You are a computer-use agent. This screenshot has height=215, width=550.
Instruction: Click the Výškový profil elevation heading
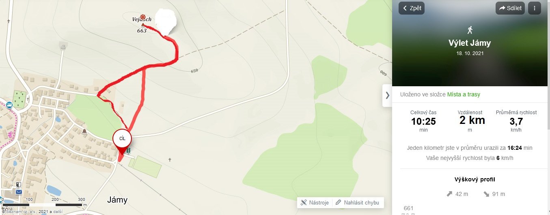(475, 179)
